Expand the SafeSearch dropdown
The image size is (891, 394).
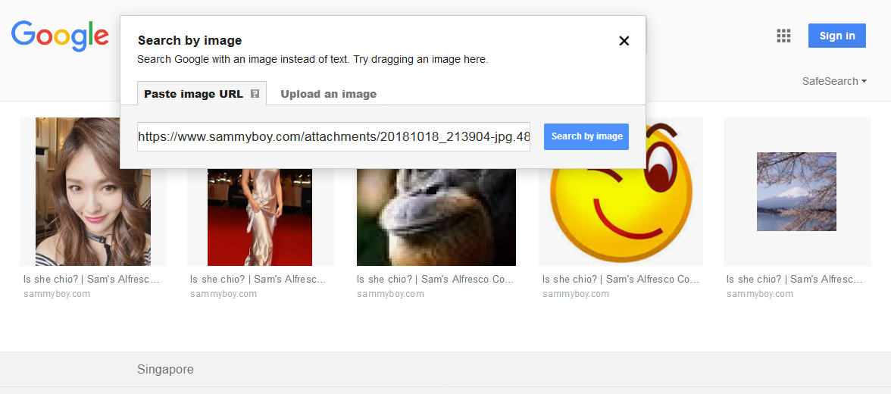pyautogui.click(x=835, y=81)
